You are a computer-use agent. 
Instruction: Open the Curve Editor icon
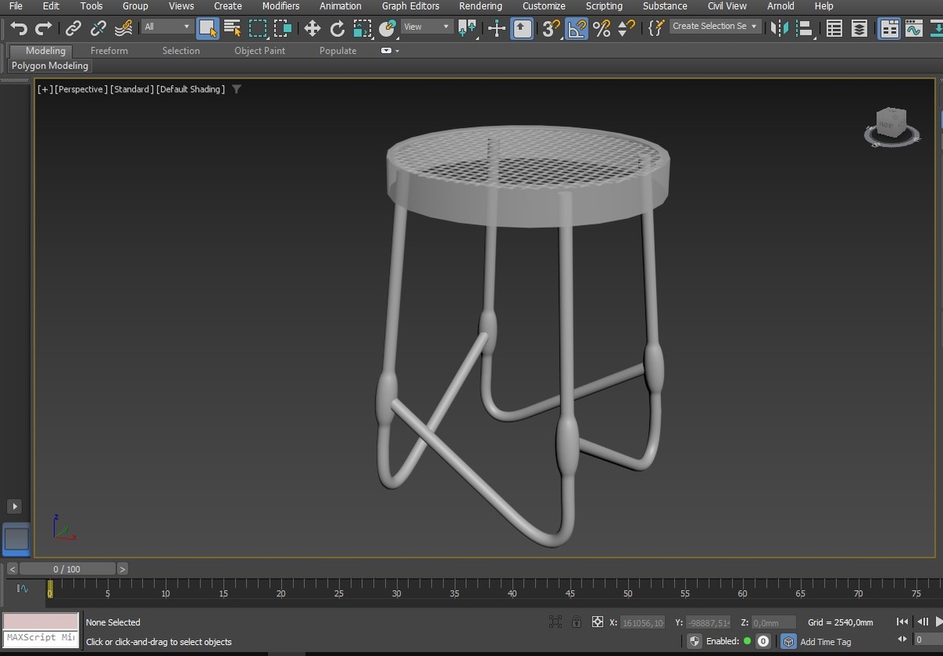pyautogui.click(x=913, y=28)
